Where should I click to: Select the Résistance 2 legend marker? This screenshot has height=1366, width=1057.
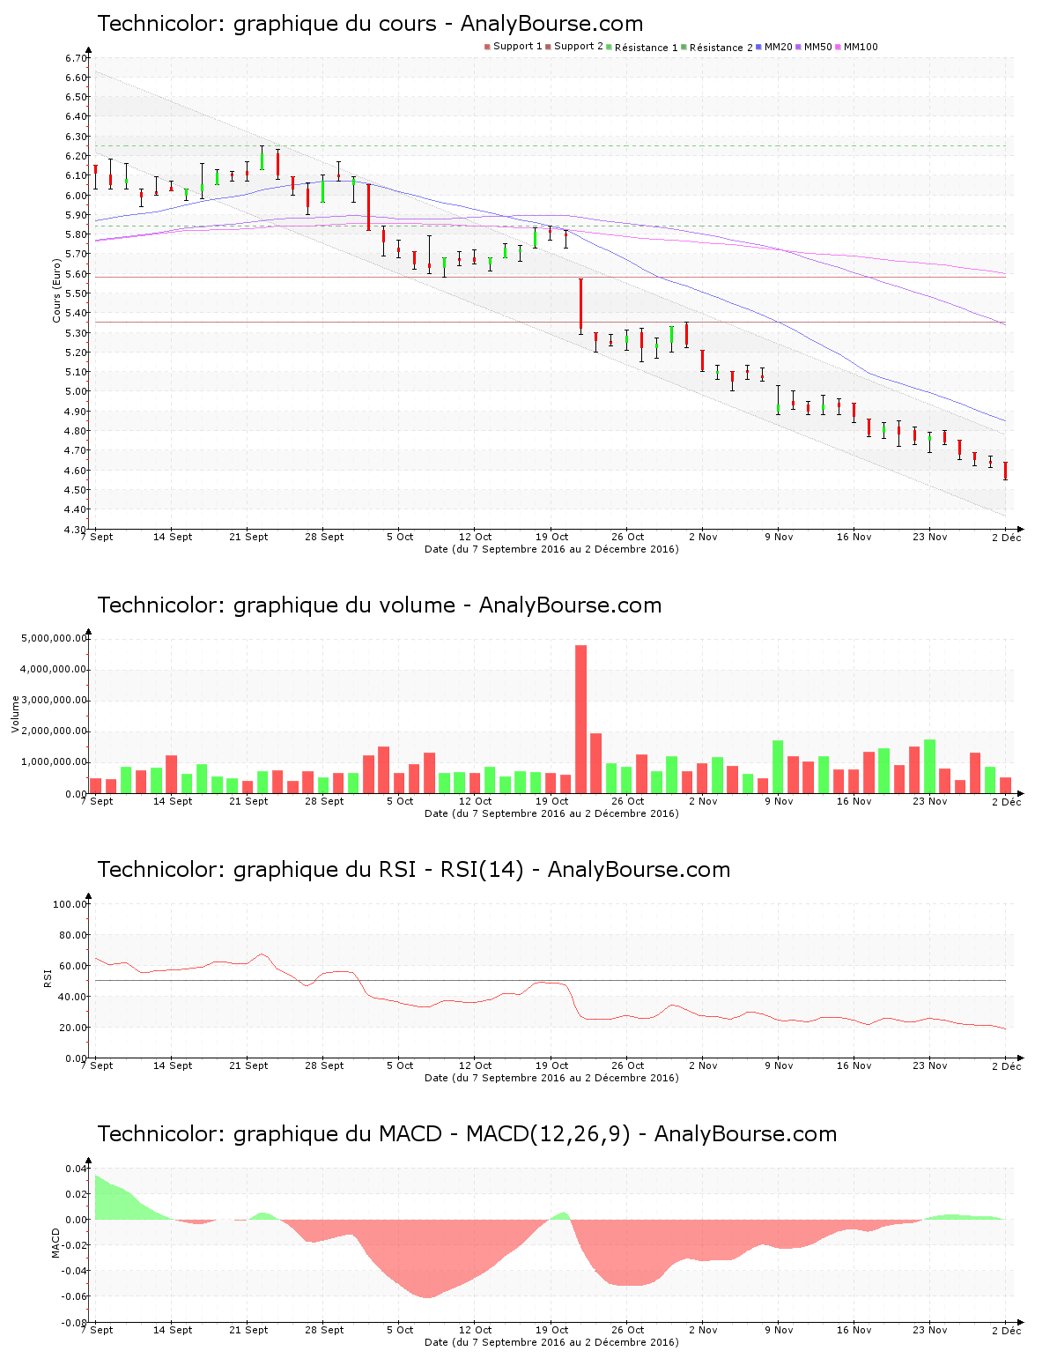pos(682,46)
